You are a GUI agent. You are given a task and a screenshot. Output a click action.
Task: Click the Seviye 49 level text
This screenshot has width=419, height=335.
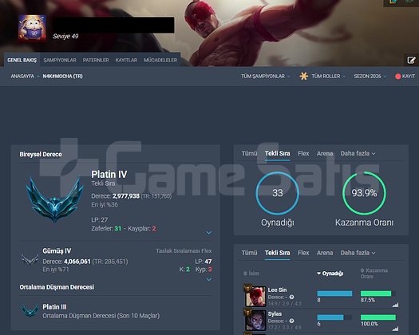click(65, 36)
